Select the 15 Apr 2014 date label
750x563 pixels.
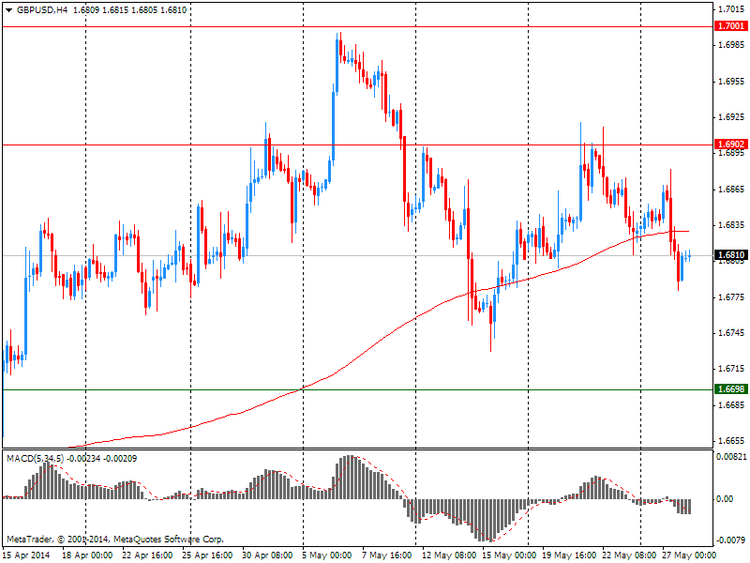click(x=26, y=555)
